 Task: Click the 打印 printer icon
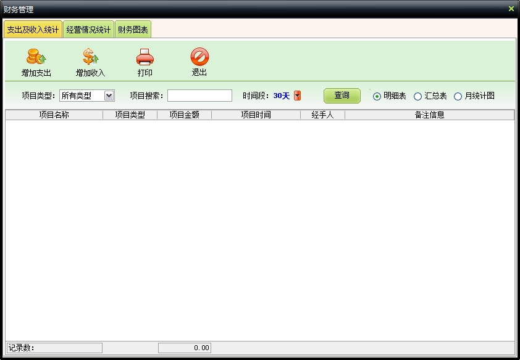(x=145, y=57)
